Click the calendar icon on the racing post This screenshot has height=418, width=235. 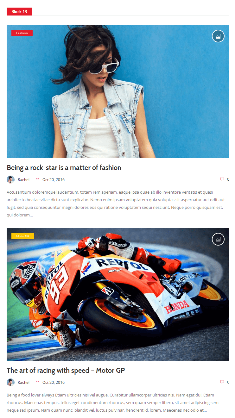tap(38, 382)
